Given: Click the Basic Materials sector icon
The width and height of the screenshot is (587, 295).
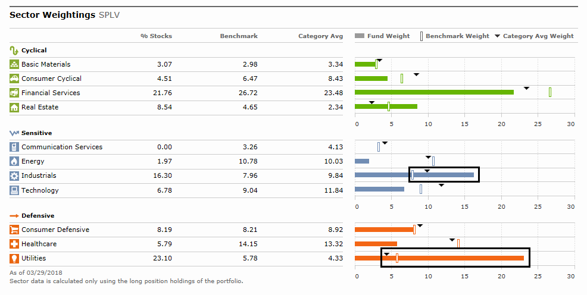Looking at the screenshot, I should point(14,64).
